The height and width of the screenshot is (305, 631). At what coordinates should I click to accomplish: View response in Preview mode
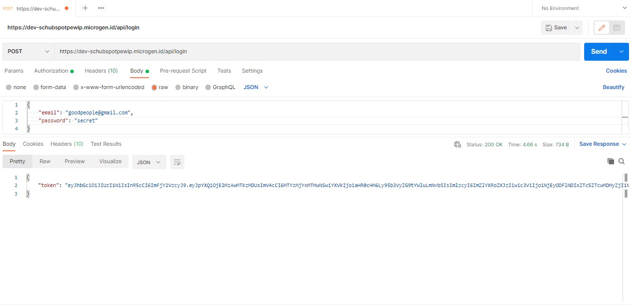pyautogui.click(x=74, y=161)
